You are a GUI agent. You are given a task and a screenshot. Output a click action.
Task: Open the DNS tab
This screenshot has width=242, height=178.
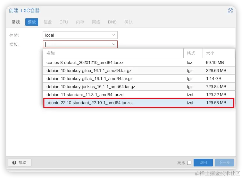coord(112,22)
